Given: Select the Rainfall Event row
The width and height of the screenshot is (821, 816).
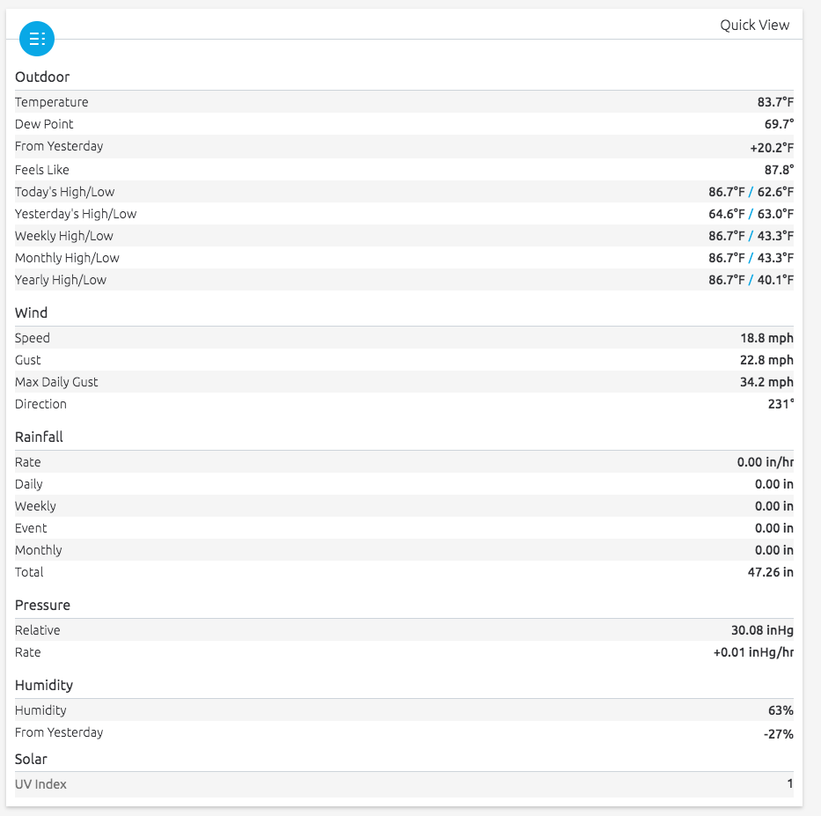Looking at the screenshot, I should click(x=404, y=528).
